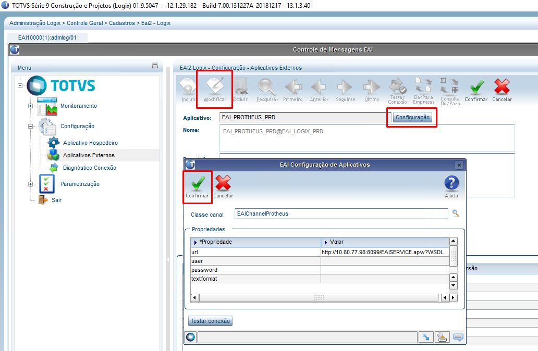Click the Pesquisar magnifier icon

(267, 90)
